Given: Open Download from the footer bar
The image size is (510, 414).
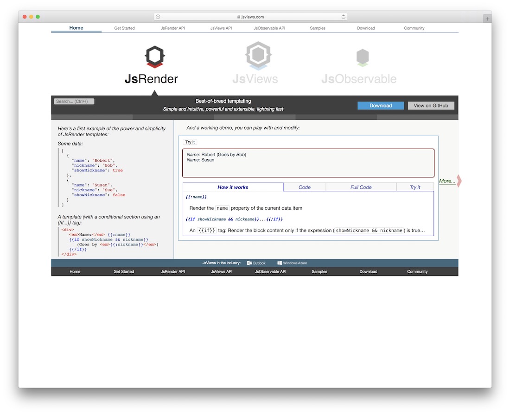Looking at the screenshot, I should [368, 271].
